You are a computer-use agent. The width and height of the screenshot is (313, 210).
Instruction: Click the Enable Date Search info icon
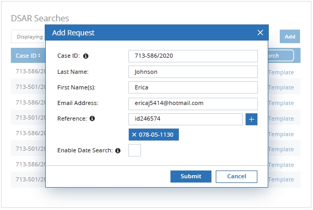118,151
